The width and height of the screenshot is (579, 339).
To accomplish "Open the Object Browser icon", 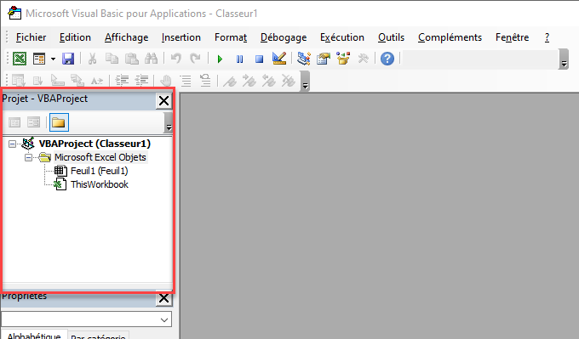I will [343, 59].
